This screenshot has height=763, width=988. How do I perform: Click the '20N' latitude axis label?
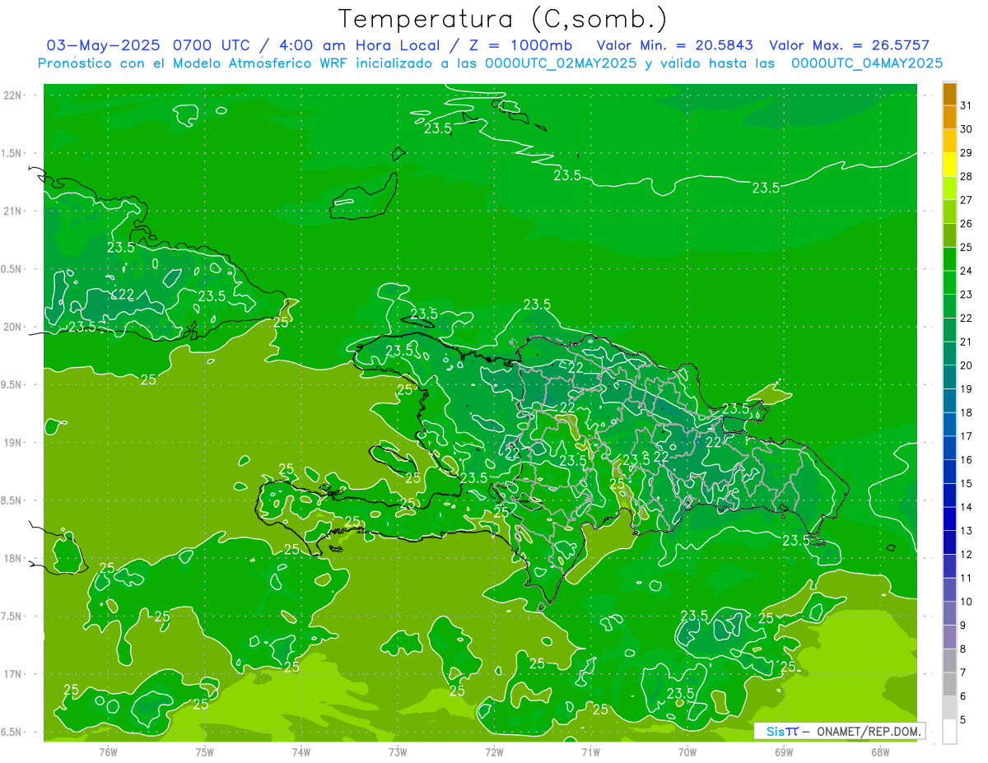(13, 327)
